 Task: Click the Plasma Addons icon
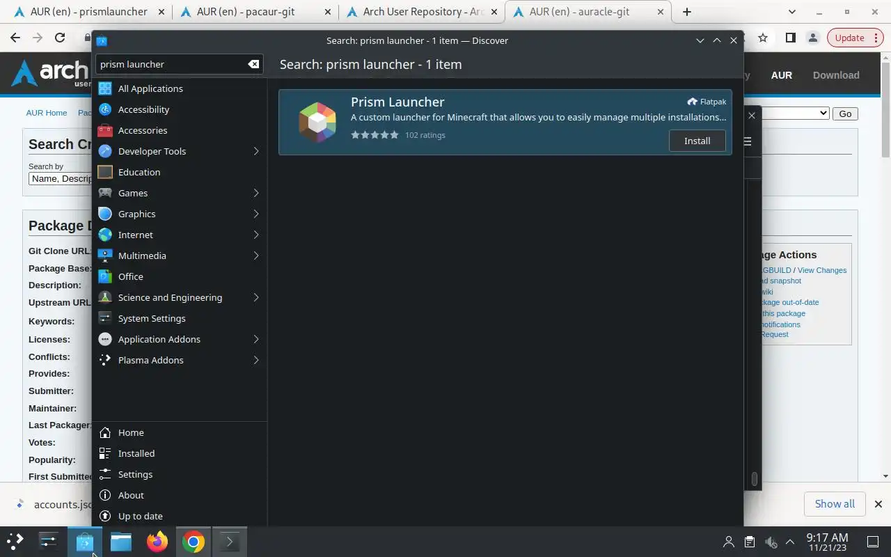tap(105, 360)
